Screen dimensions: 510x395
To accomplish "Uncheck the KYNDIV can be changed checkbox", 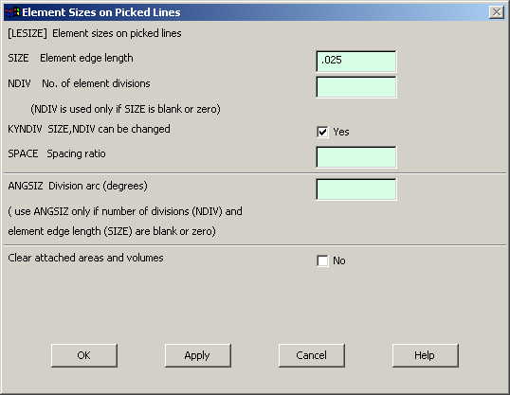I will click(322, 132).
